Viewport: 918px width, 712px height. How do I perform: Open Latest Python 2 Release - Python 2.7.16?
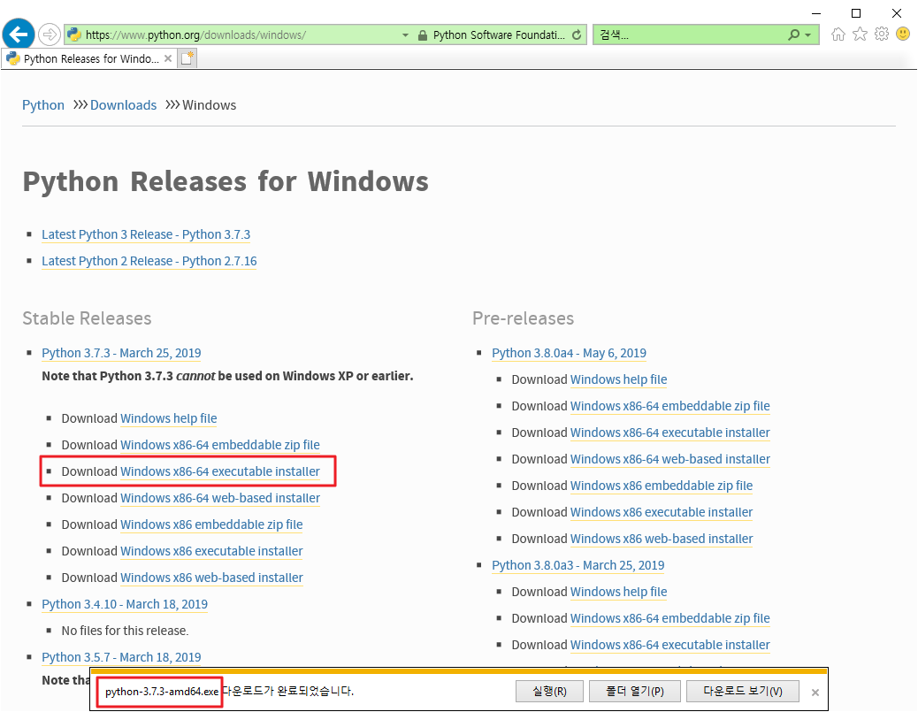click(149, 261)
